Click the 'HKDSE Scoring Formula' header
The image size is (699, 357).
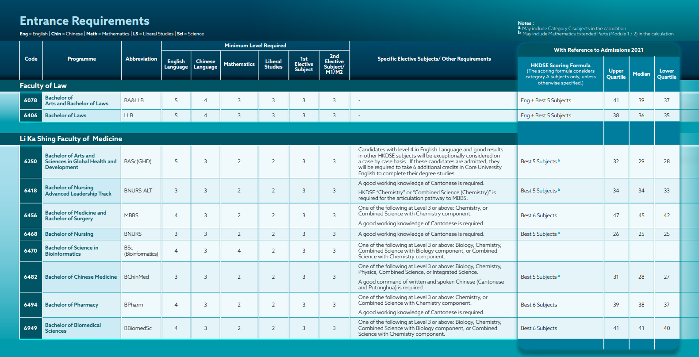tap(561, 65)
